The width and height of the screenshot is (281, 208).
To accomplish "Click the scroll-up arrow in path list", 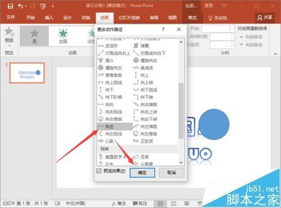I will pos(181,42).
